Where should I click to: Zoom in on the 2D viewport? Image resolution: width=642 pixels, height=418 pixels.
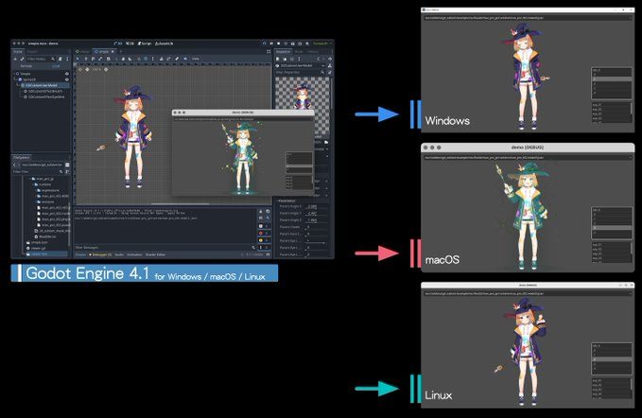click(x=106, y=70)
